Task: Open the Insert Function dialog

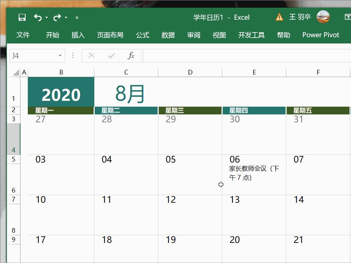Action: pyautogui.click(x=131, y=56)
